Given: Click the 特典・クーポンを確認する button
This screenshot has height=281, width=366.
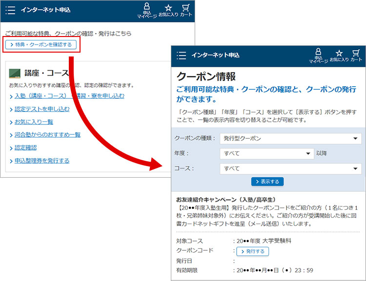Looking at the screenshot, I should (x=41, y=44).
